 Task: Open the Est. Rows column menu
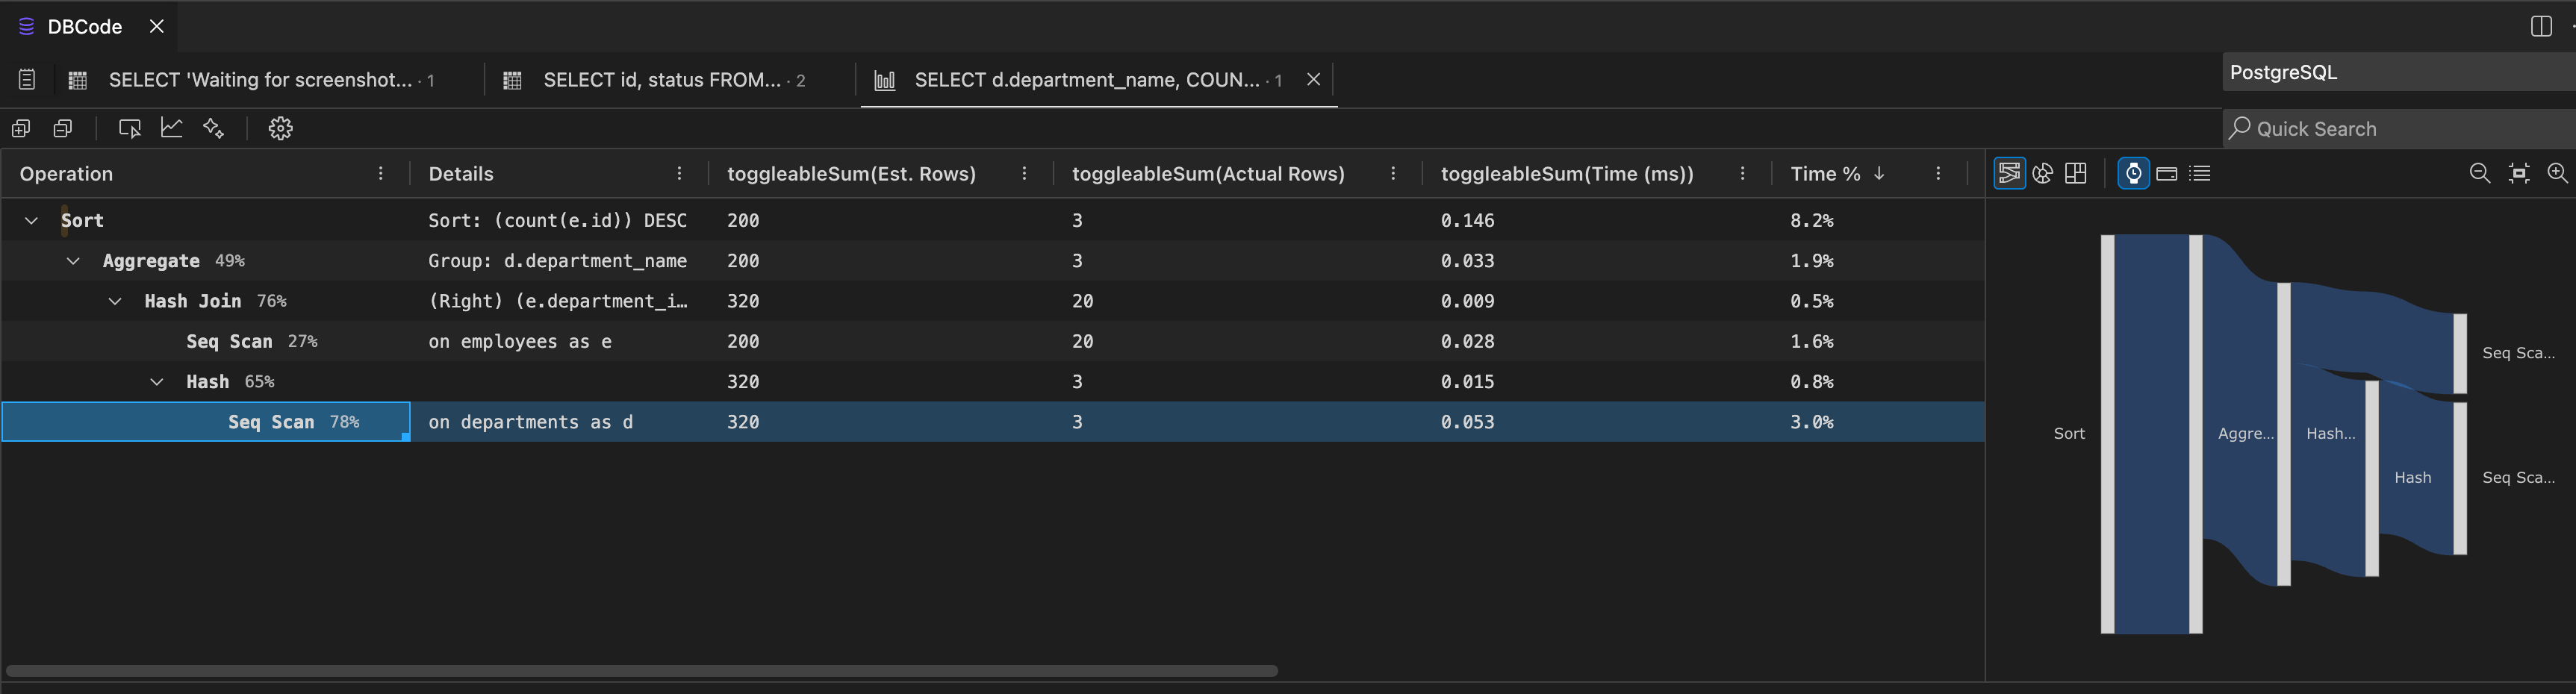tap(1024, 173)
